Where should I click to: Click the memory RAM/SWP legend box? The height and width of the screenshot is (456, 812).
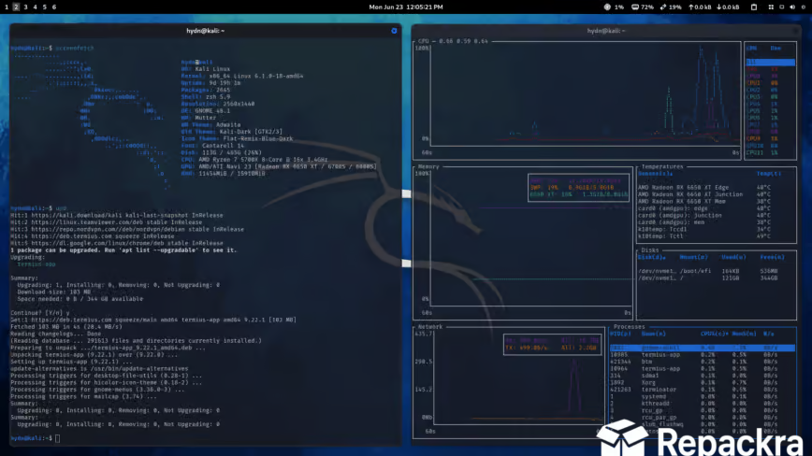point(578,188)
